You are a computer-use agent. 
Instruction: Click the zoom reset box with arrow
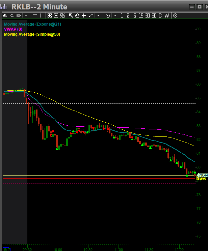point(62,15)
